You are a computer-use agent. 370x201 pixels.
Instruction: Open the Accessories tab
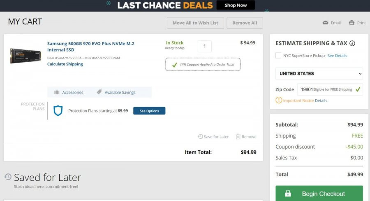pyautogui.click(x=69, y=92)
